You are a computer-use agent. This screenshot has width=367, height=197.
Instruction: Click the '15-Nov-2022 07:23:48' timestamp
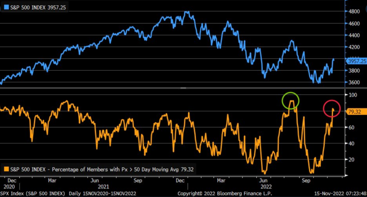pos(340,194)
